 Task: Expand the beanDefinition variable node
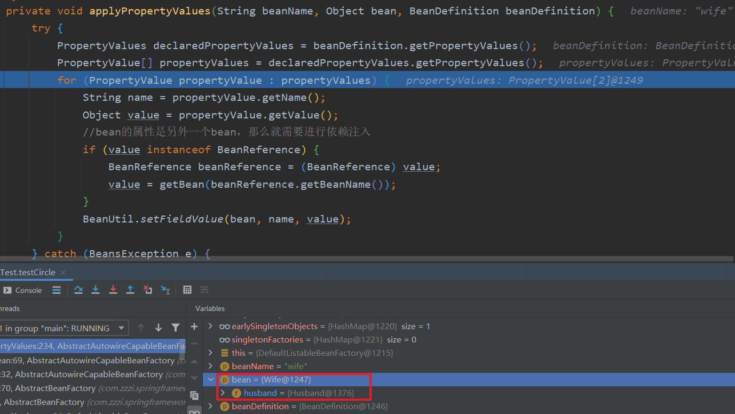(211, 407)
